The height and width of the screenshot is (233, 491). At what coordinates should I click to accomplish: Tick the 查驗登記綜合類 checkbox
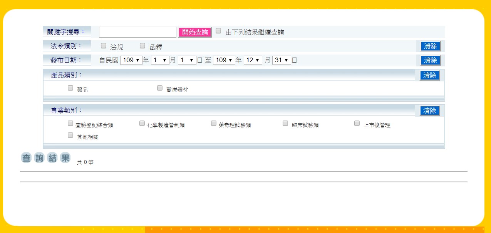point(70,123)
